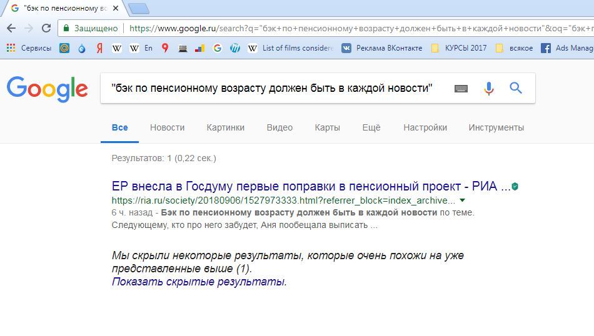Start voice search with microphone icon
Viewport: 594px width, 336px height.
[x=489, y=89]
